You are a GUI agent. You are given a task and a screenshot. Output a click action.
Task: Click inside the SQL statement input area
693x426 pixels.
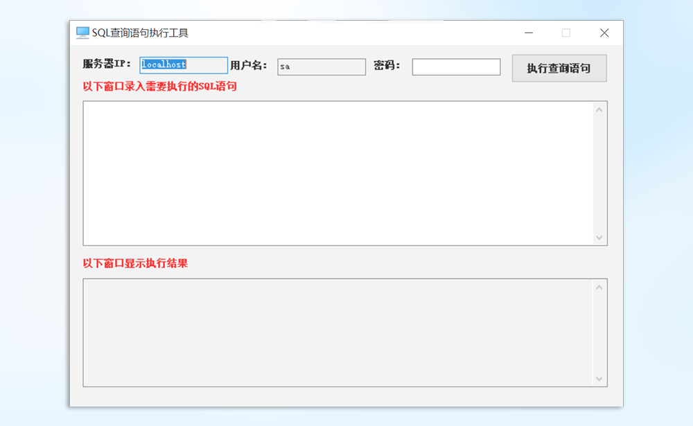[338, 173]
